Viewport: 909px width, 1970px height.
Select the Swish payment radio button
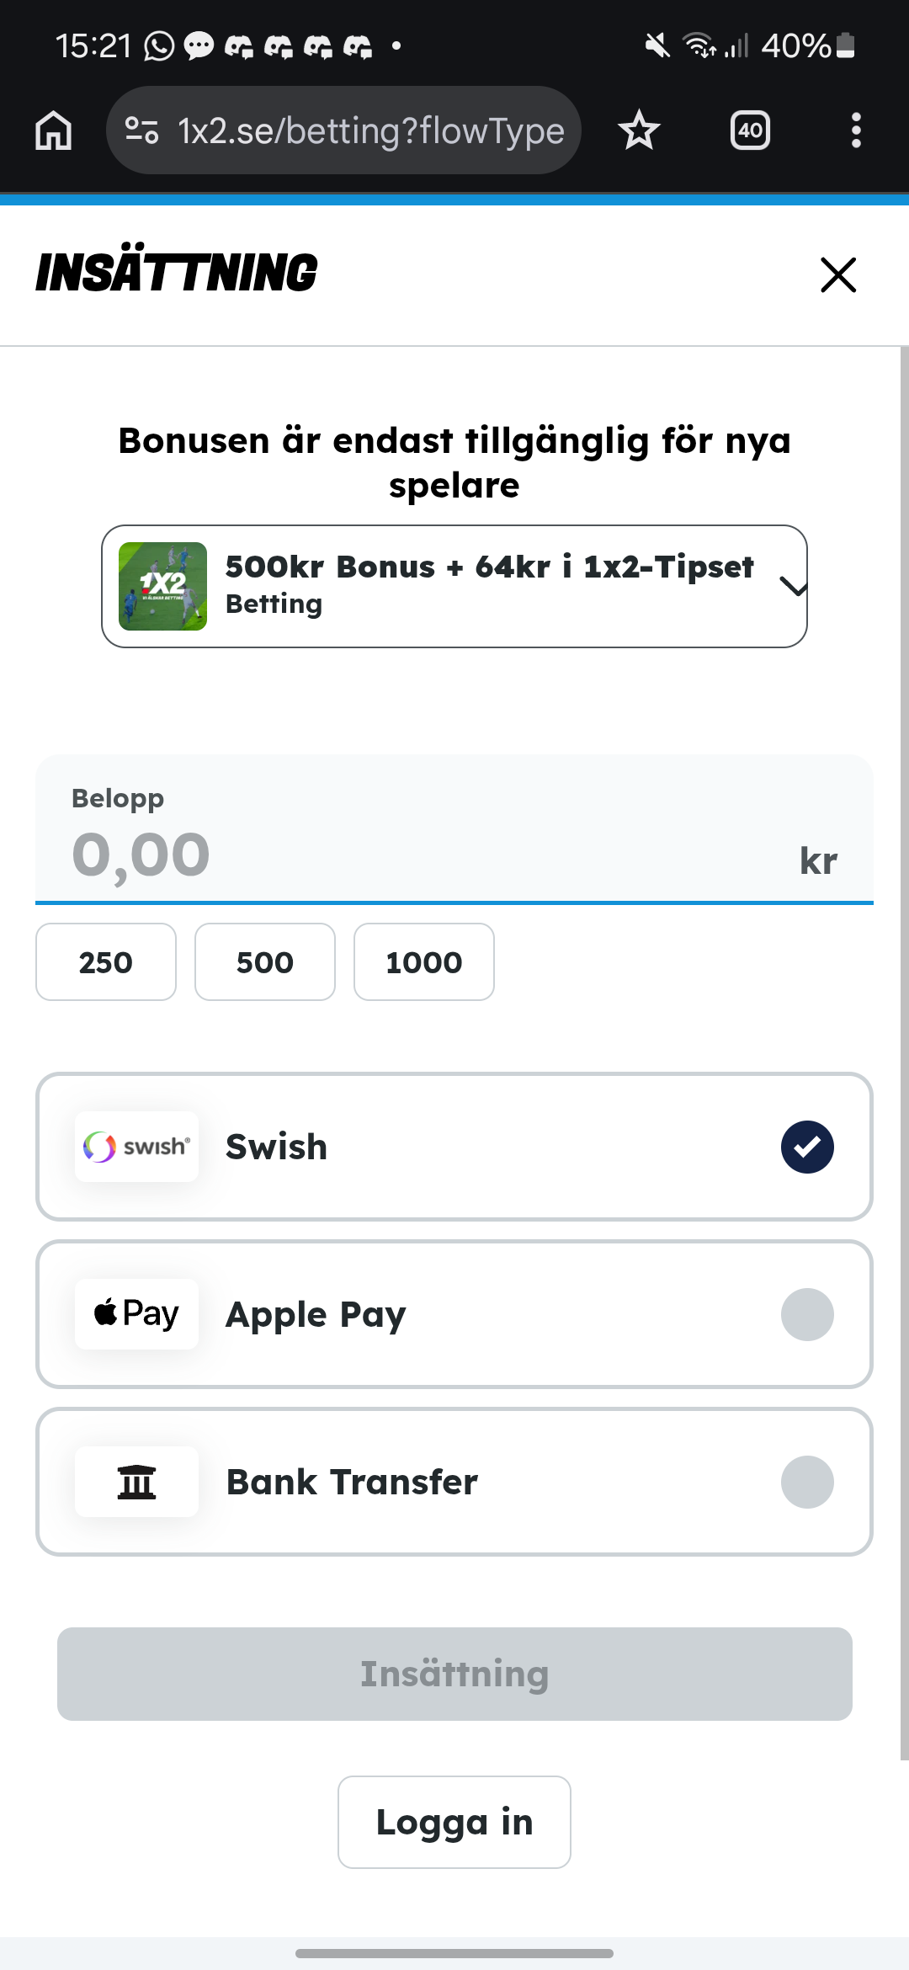(807, 1147)
